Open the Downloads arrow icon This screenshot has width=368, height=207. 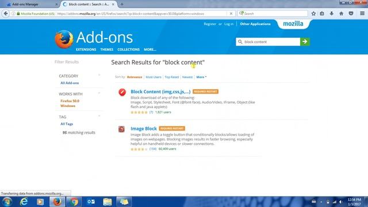coord(331,14)
